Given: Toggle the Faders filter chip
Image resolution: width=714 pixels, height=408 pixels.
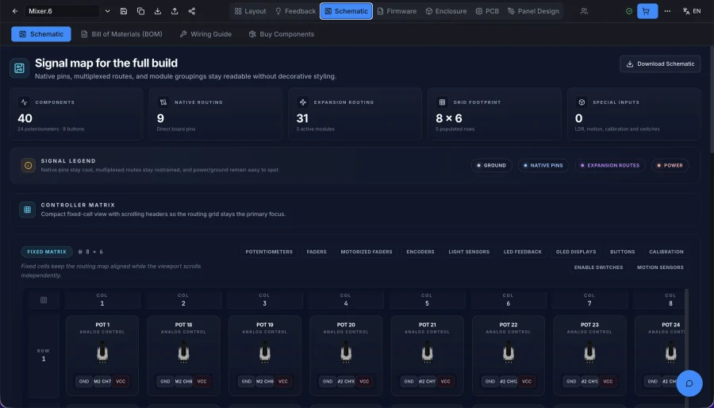Looking at the screenshot, I should [317, 252].
